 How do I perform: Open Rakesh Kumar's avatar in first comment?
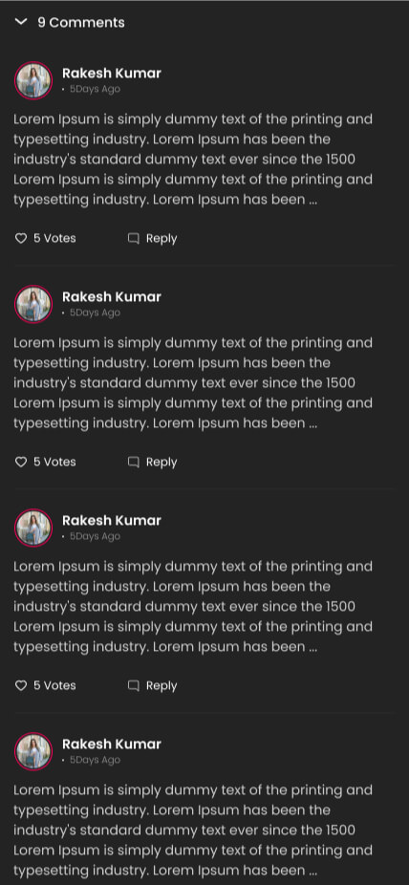click(x=33, y=80)
